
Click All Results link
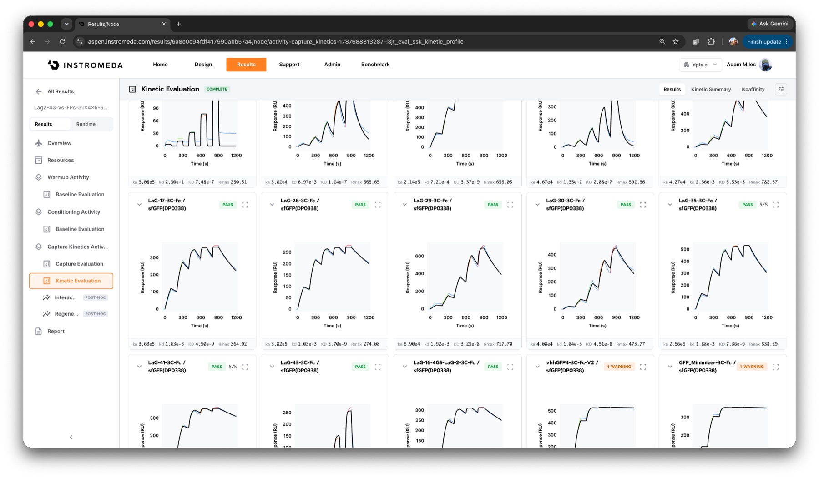(x=61, y=91)
